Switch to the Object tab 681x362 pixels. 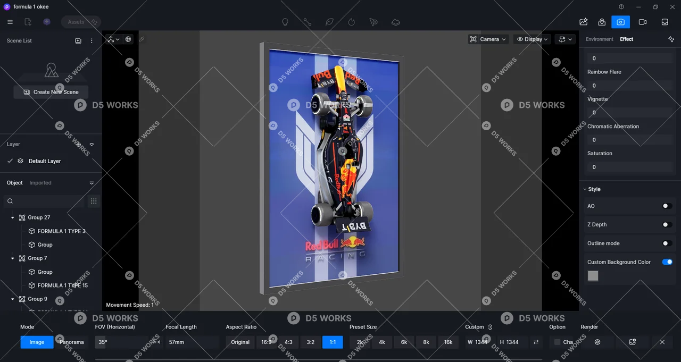14,183
